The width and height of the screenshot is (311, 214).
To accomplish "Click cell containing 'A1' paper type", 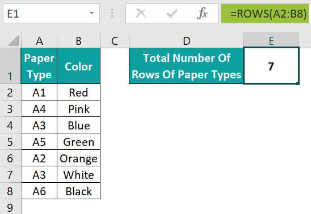I will [x=39, y=92].
